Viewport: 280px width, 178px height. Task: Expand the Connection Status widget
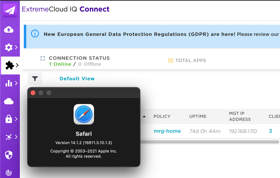(43, 58)
